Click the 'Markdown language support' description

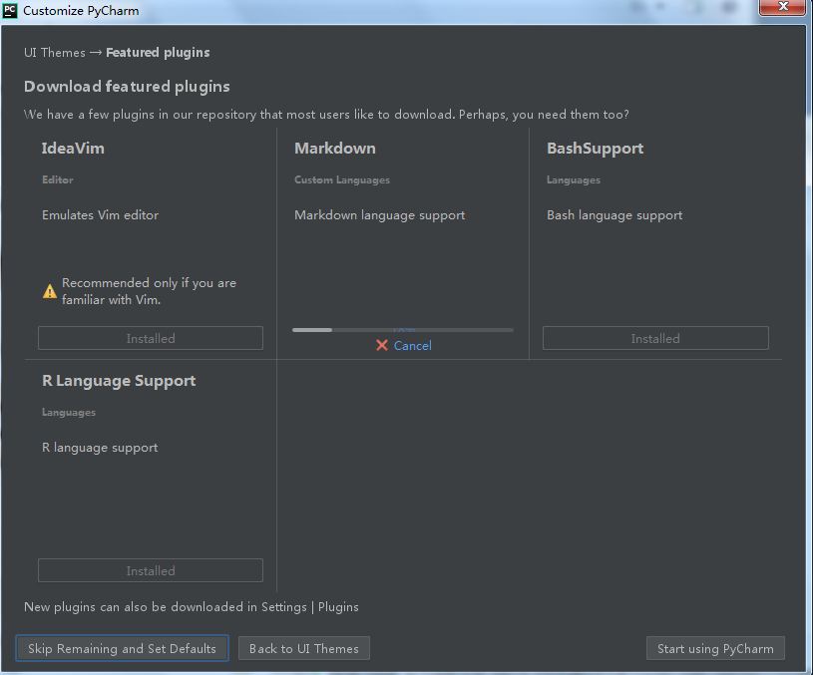click(379, 215)
